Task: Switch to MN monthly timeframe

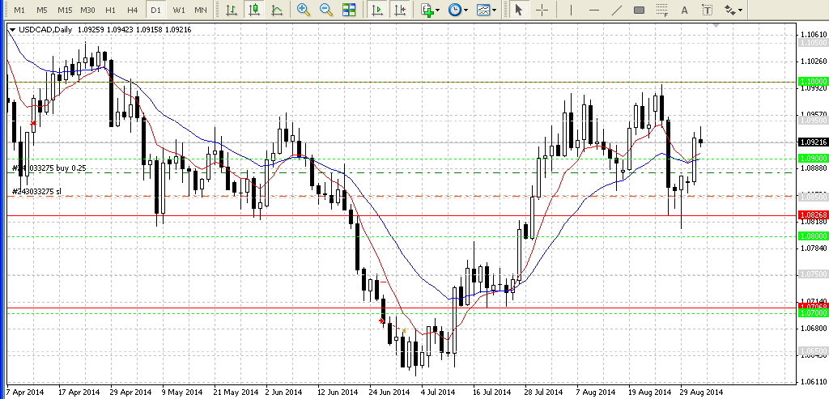Action: coord(201,10)
